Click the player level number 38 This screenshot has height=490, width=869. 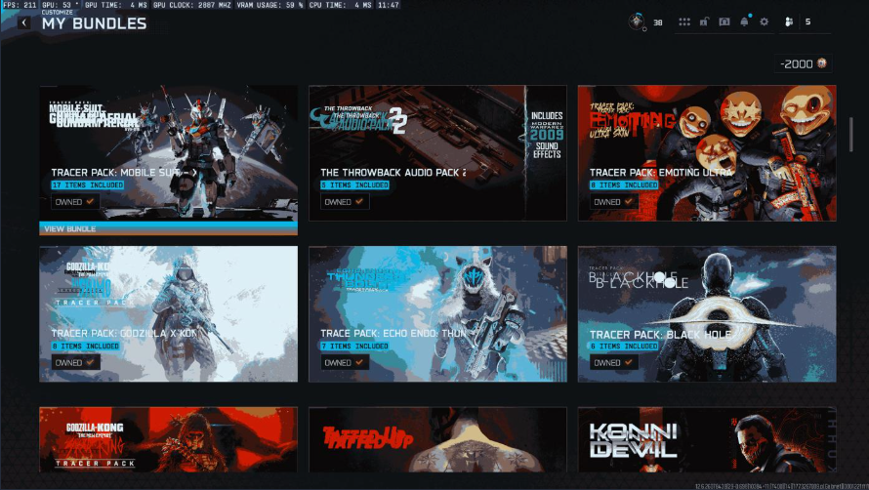click(x=658, y=22)
